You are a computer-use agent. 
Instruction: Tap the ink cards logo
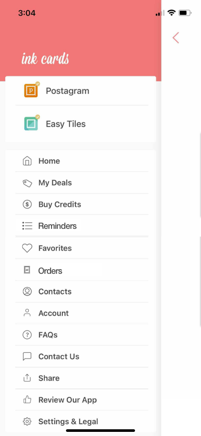[x=45, y=58]
